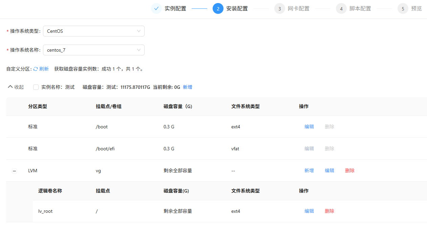Image resolution: width=427 pixels, height=229 pixels.
Task: Edit the /boot partition row
Action: point(309,127)
